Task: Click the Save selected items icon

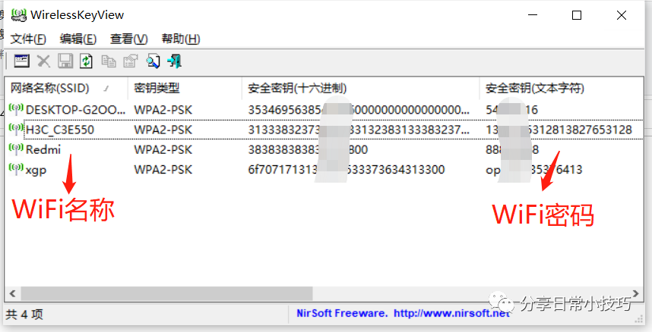Action: click(x=65, y=61)
